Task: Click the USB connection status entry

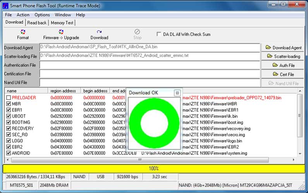Action: click(x=101, y=177)
